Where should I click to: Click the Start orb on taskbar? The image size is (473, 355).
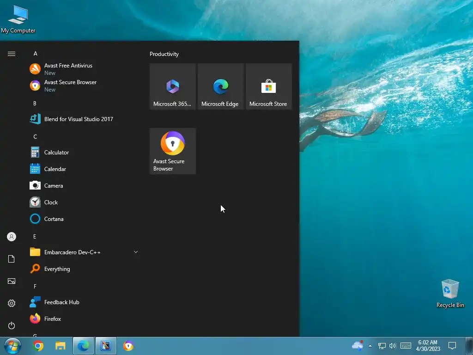(x=12, y=346)
